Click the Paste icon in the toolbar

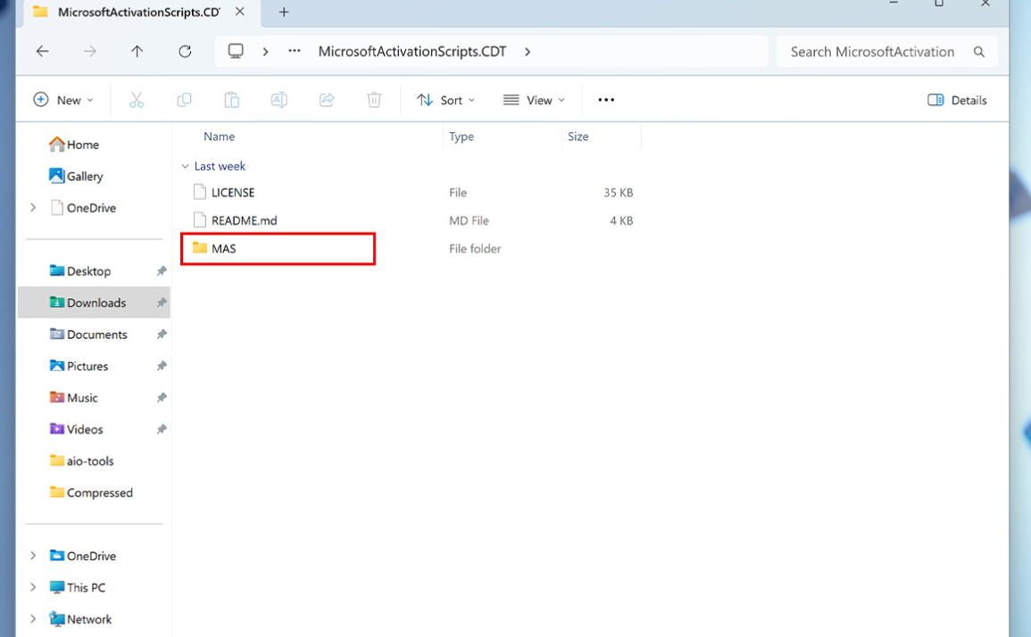click(x=231, y=99)
